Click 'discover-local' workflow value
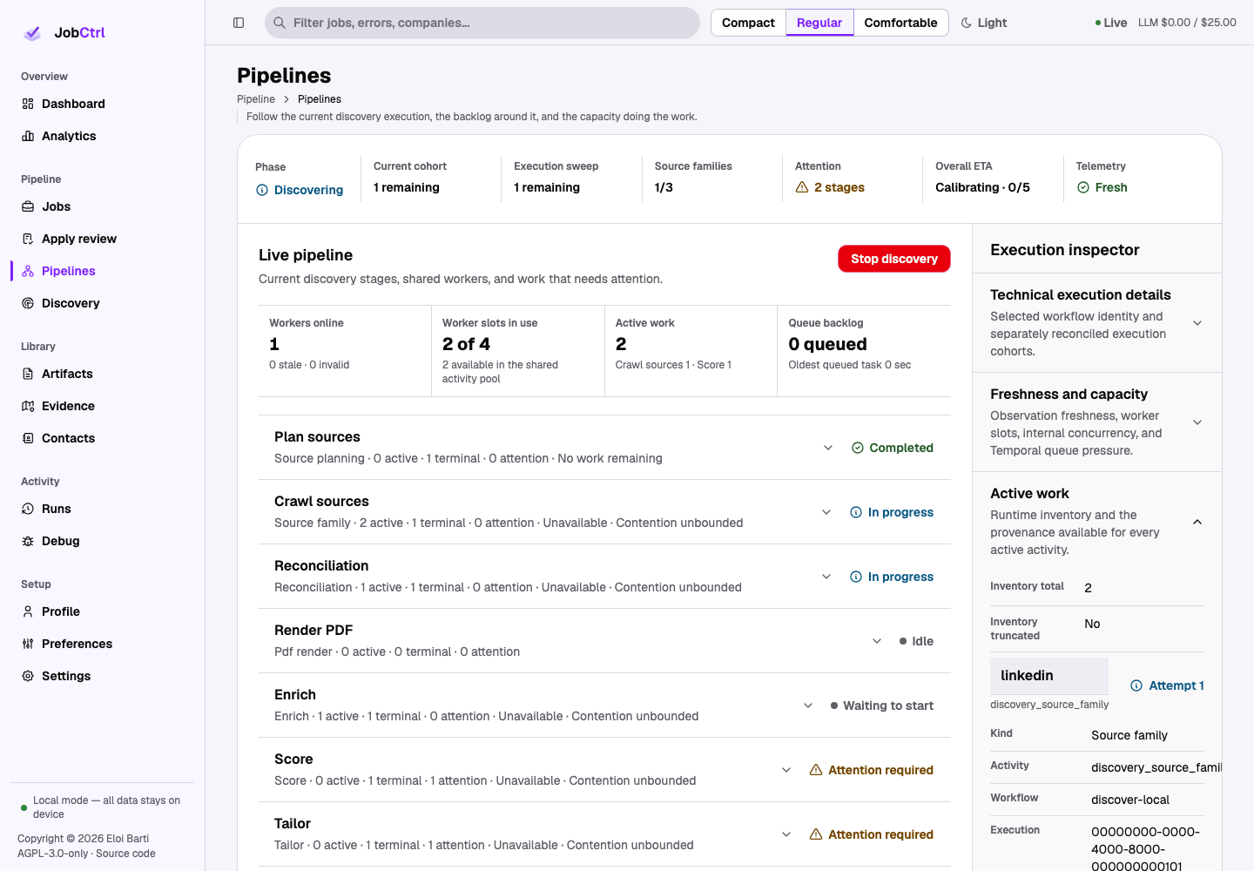 pyautogui.click(x=1130, y=800)
